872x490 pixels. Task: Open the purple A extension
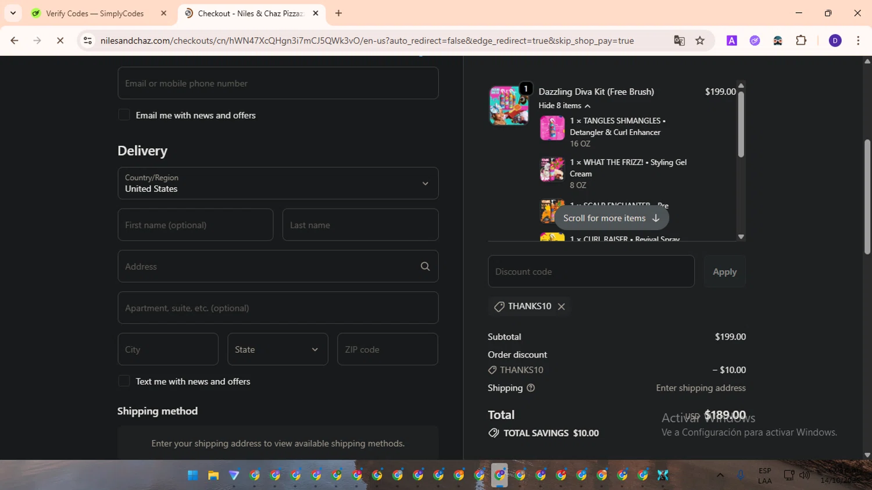tap(732, 41)
